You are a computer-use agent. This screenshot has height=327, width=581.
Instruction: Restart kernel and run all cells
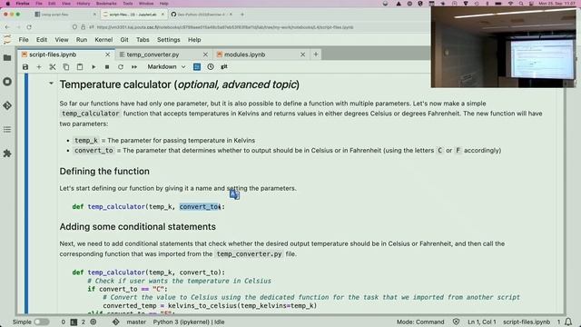[134, 67]
